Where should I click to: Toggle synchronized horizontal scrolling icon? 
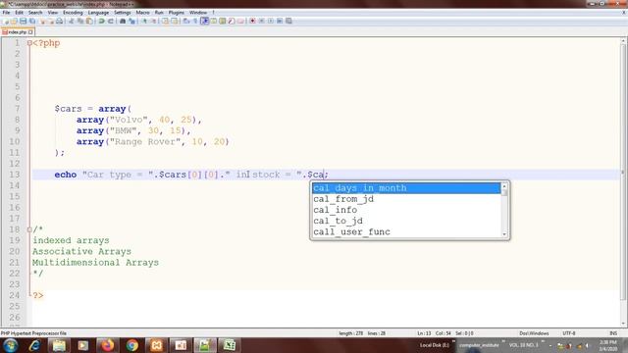point(175,21)
